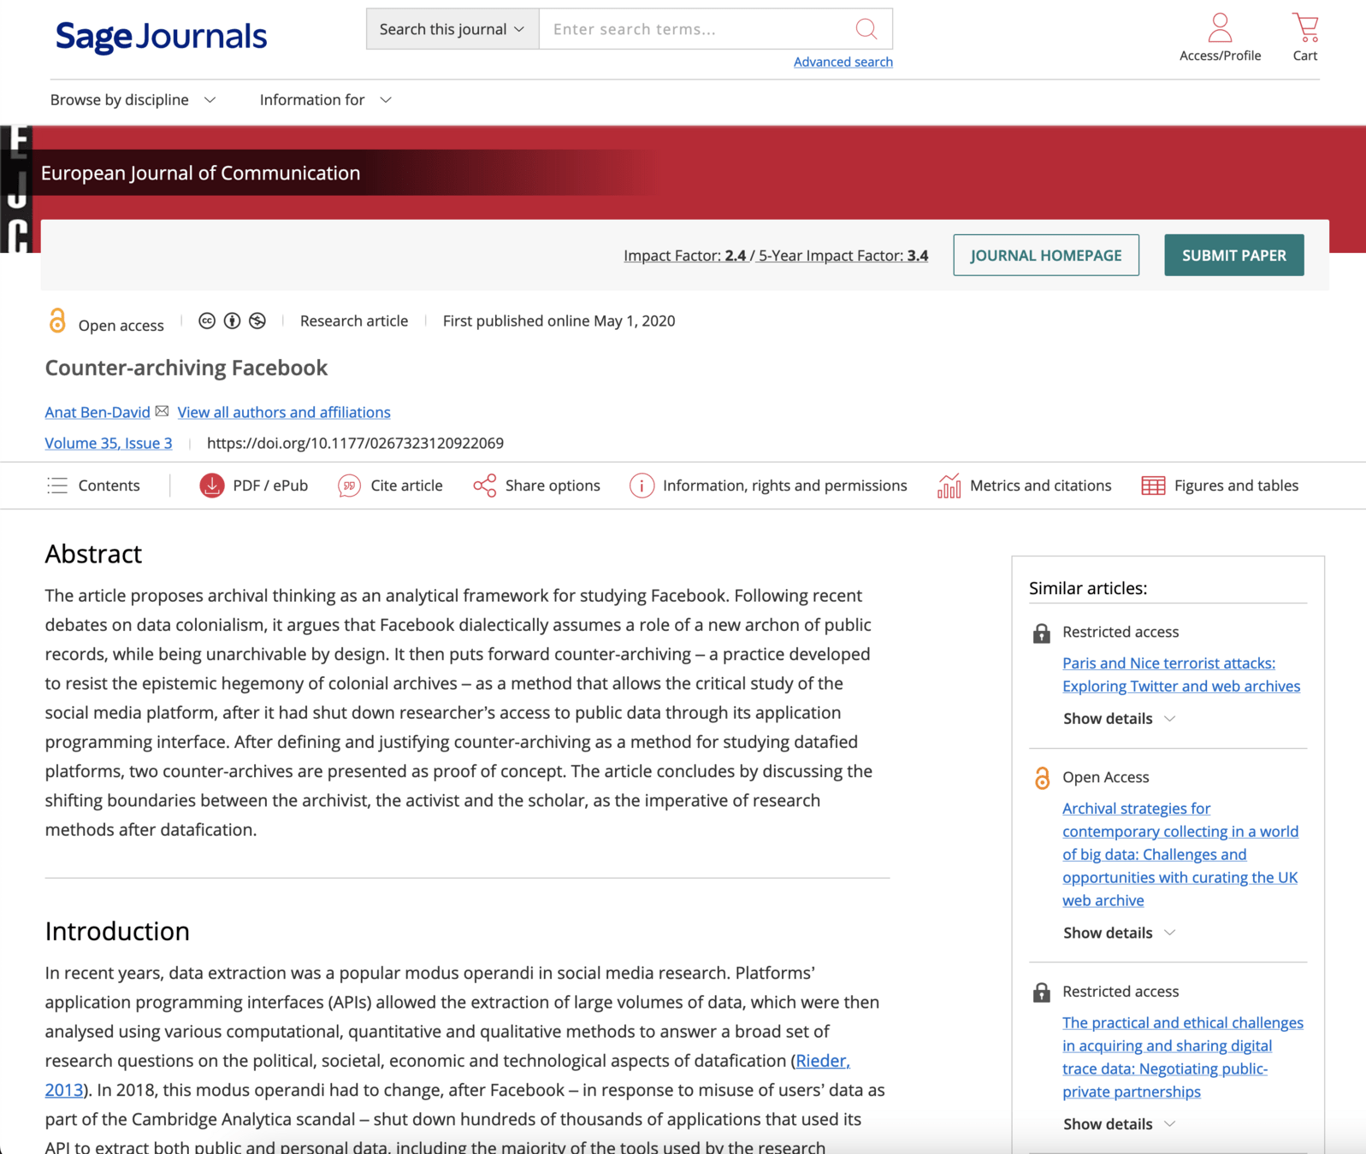Click the Cite article quote icon
1366x1154 pixels.
click(349, 486)
